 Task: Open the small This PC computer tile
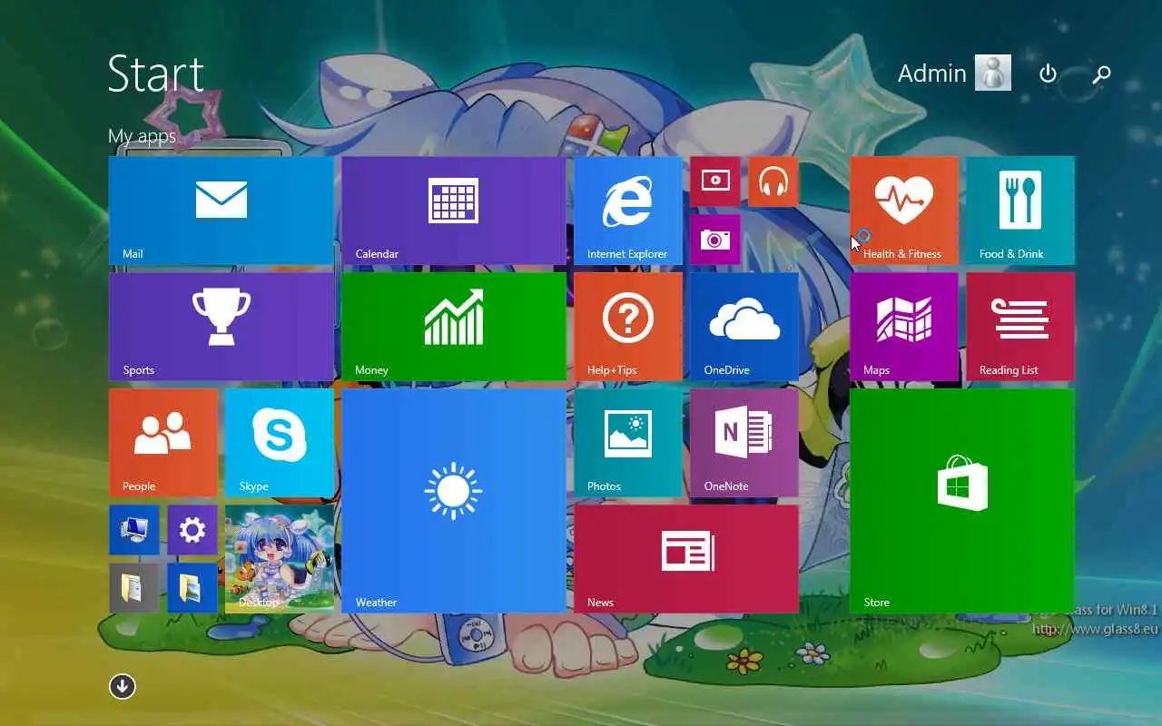tap(134, 530)
